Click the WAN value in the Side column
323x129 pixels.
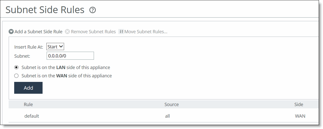pos(300,116)
